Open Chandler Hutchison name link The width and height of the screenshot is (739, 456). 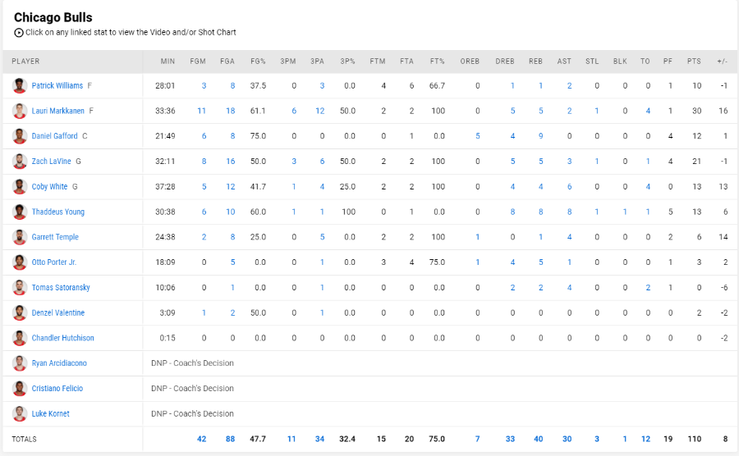tap(62, 338)
